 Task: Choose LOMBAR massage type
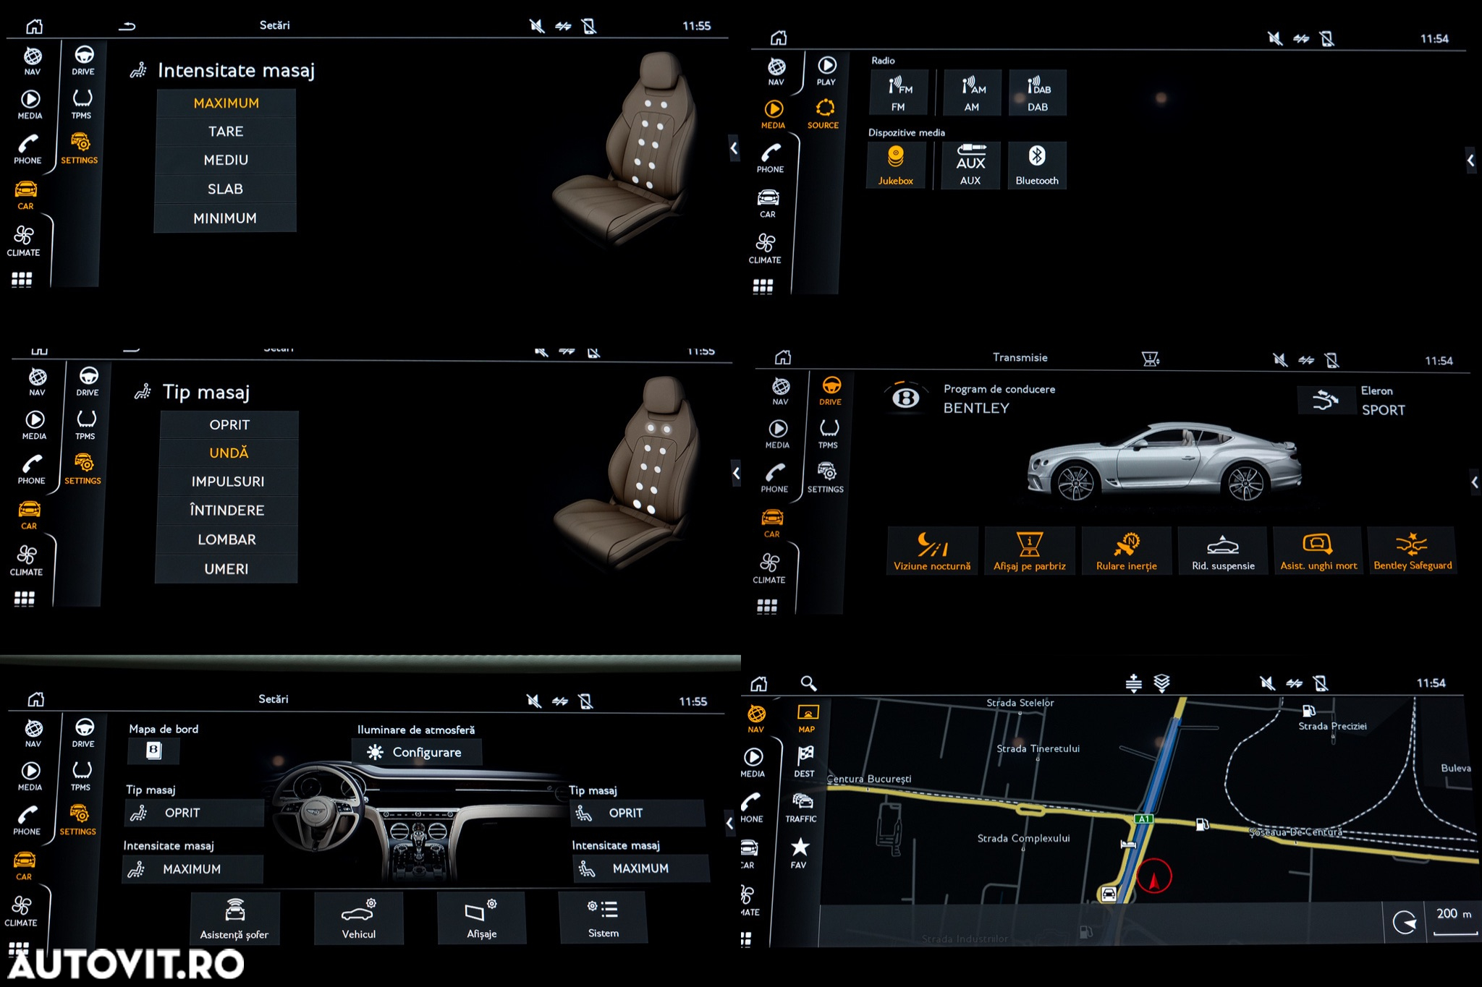226,539
